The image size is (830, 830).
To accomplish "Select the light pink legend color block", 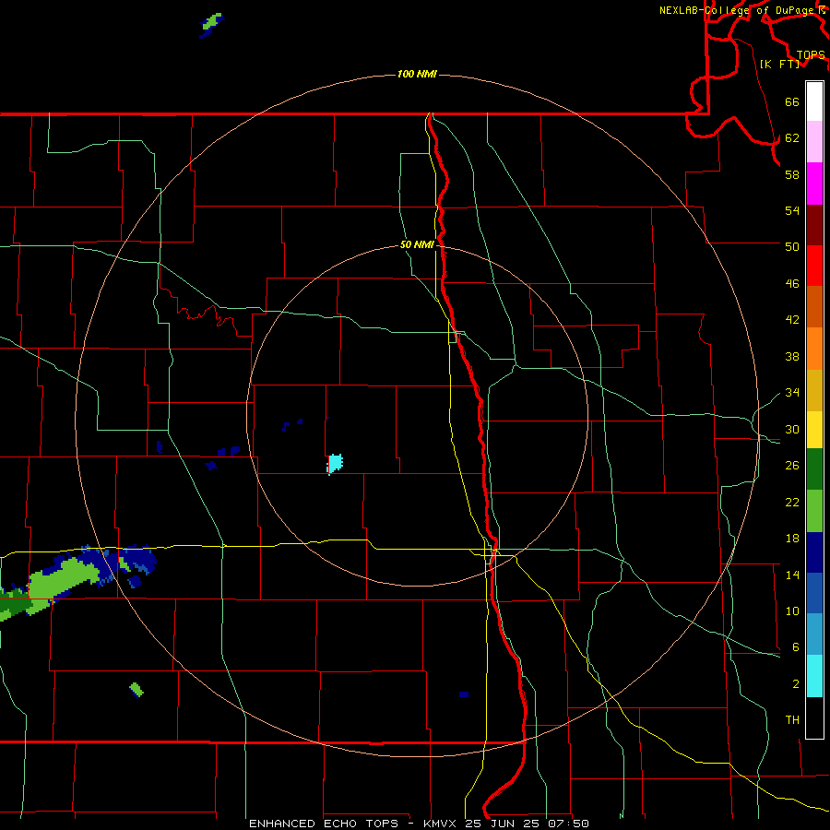I will (x=814, y=142).
